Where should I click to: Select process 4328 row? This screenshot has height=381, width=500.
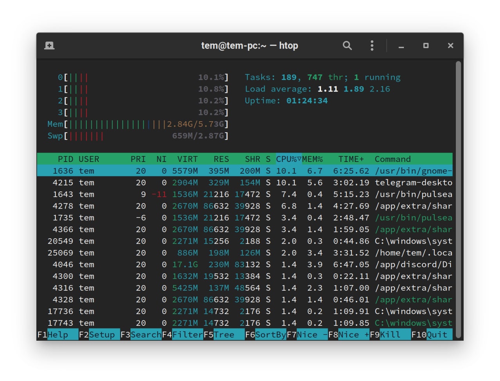point(245,300)
